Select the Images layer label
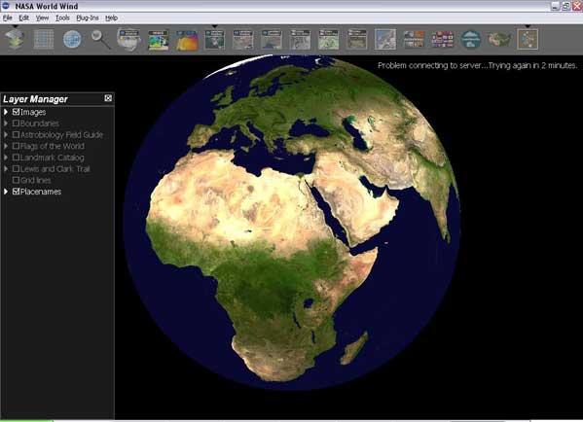Viewport: 583px width, 422px height. point(33,112)
